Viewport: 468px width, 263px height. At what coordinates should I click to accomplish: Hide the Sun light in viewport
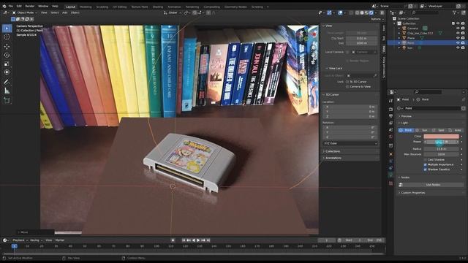(458, 47)
